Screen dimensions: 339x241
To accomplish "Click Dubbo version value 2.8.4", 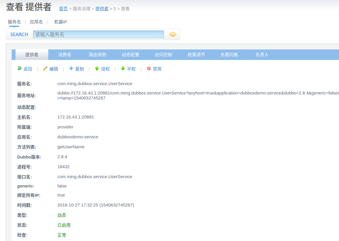I will tap(62, 157).
